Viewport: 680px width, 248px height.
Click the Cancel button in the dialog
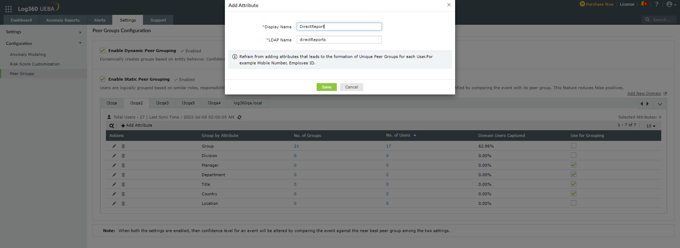click(351, 87)
